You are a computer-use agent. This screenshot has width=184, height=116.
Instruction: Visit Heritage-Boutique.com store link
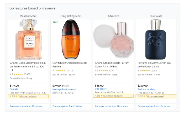pos(64,89)
